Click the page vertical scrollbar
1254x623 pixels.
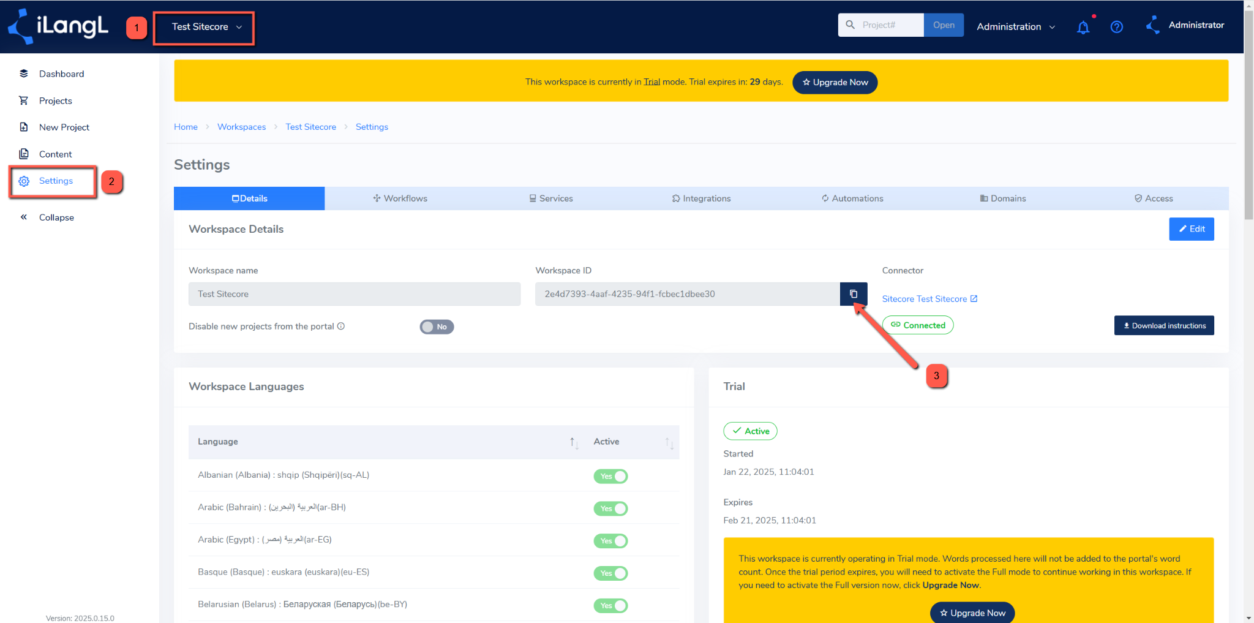click(x=1249, y=116)
